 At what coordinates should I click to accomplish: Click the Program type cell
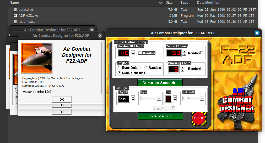pyautogui.click(x=187, y=16)
